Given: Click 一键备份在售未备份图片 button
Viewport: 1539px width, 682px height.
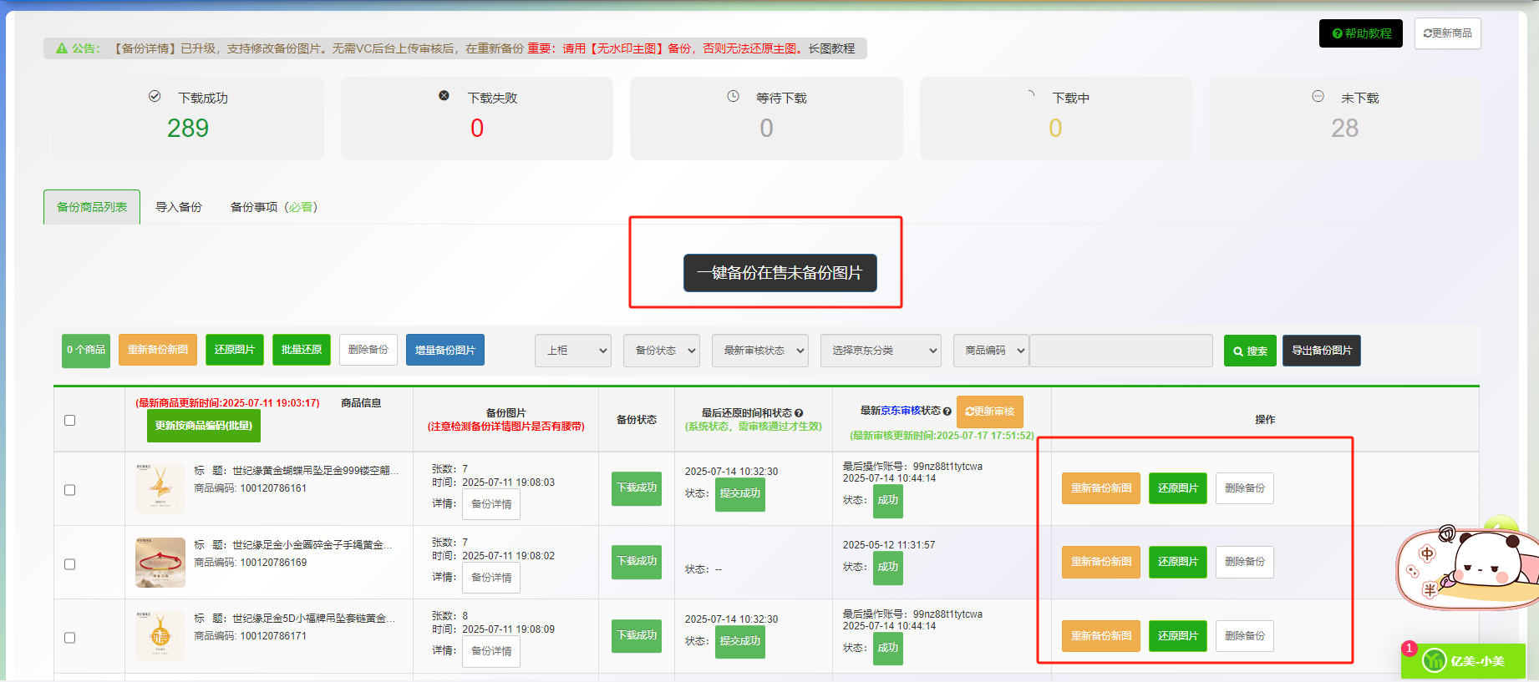Looking at the screenshot, I should 780,273.
